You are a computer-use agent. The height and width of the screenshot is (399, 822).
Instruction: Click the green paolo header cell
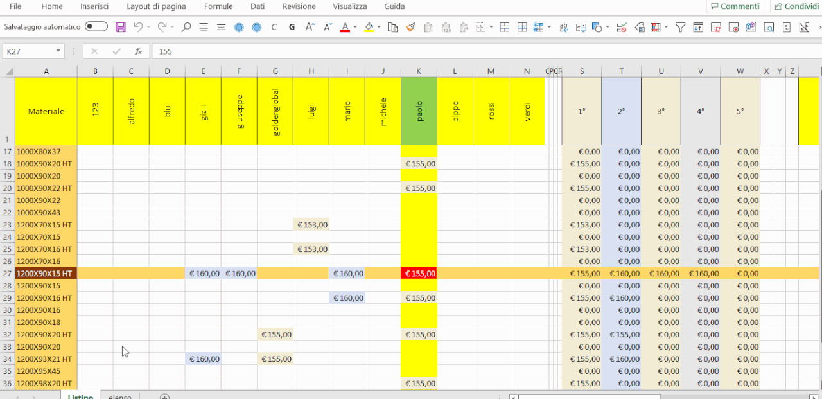[x=419, y=111]
